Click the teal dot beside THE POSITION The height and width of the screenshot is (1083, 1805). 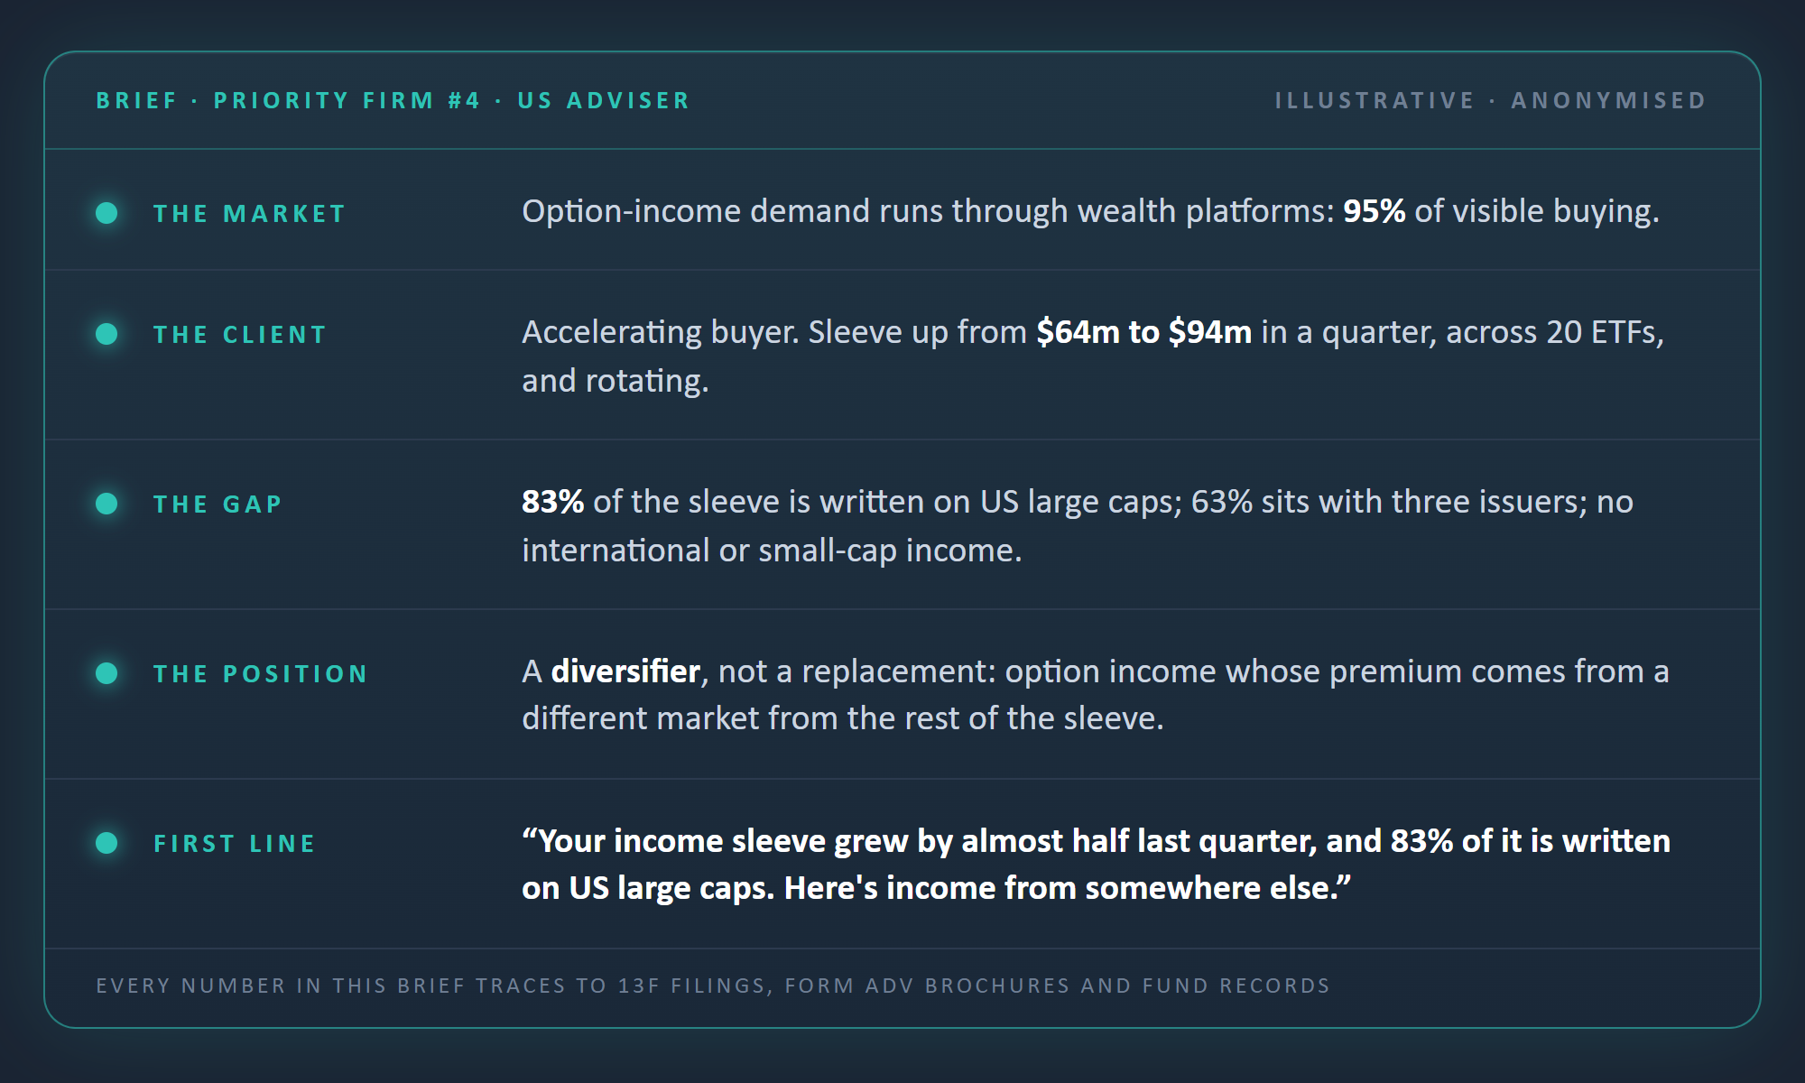(106, 673)
